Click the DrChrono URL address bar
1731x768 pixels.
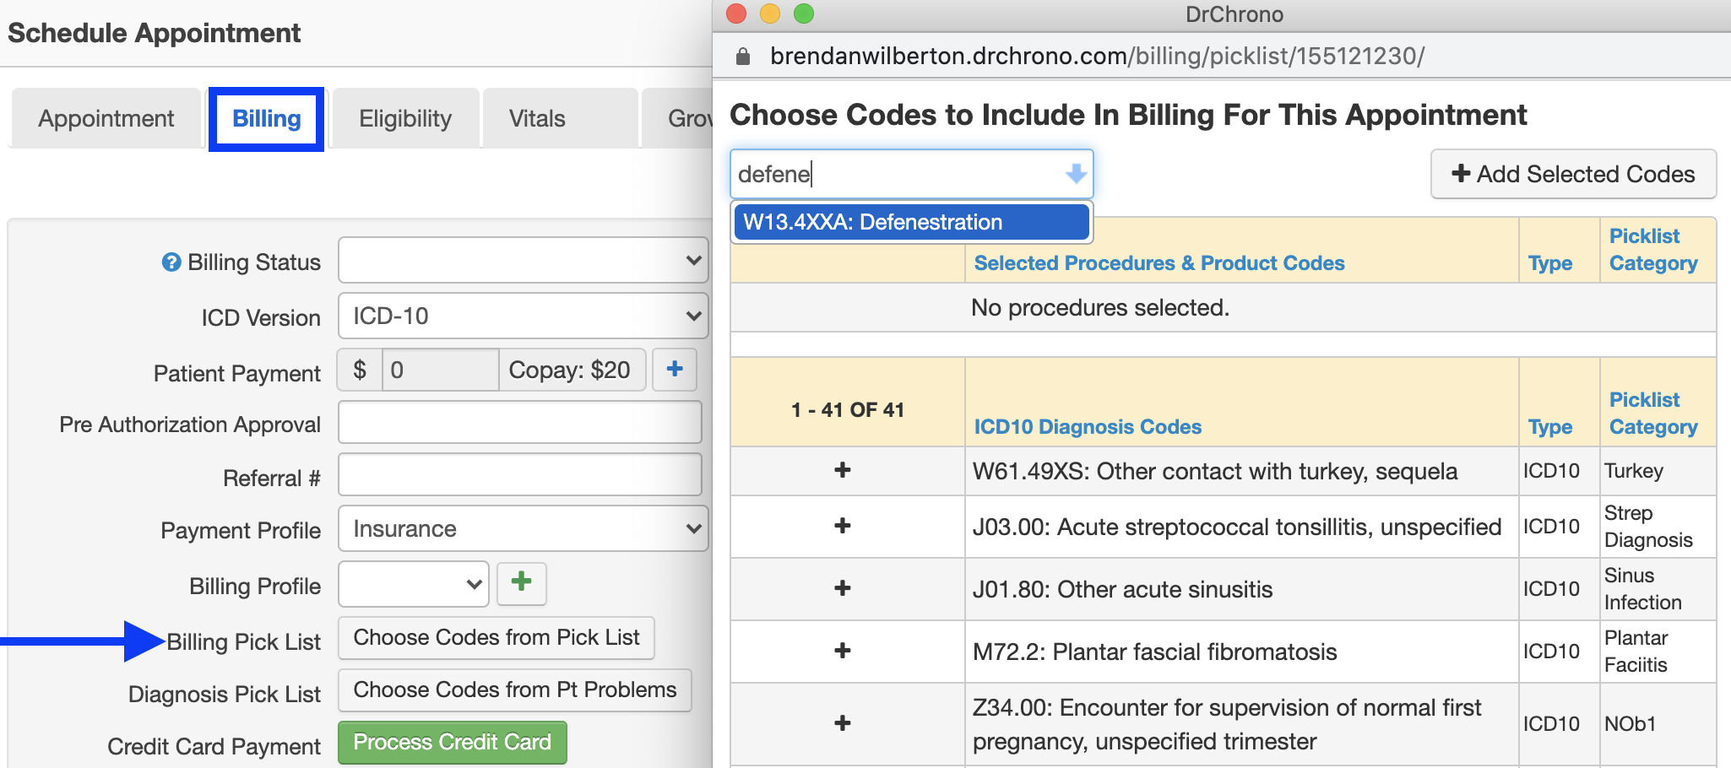point(1097,57)
